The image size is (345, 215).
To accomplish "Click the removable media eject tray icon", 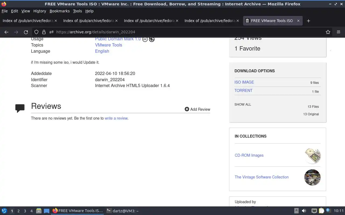I will click(296, 211).
